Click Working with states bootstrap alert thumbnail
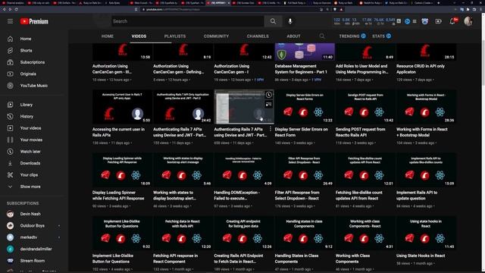 183,170
